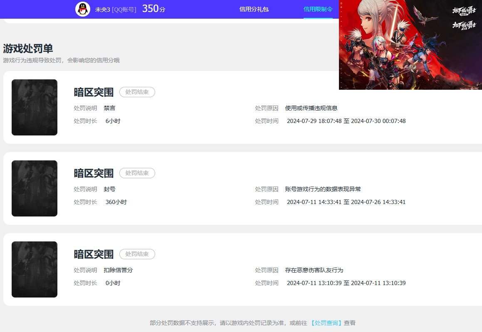Viewport: 482px width, 332px height.
Task: Click the 处罚结束 badge in the 封号 record
Action: tap(137, 173)
